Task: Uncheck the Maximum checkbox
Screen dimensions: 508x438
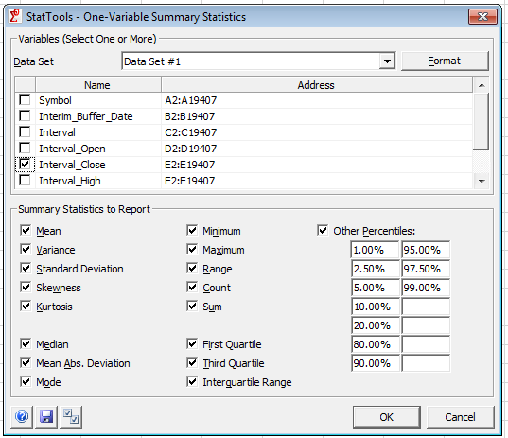Action: [192, 250]
